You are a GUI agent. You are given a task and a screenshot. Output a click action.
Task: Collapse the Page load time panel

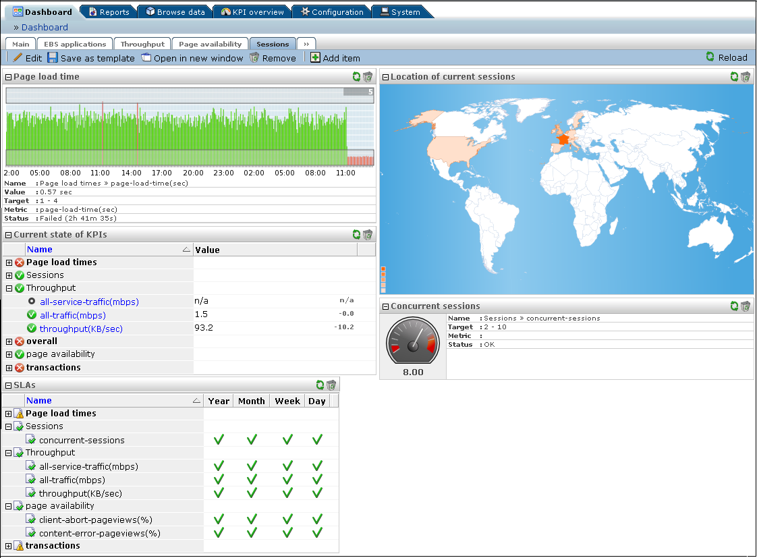[8, 77]
